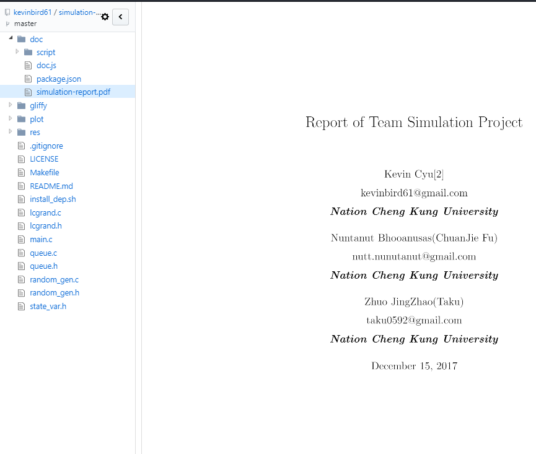The image size is (536, 454).
Task: Open the gliffy folder
Action: 38,105
